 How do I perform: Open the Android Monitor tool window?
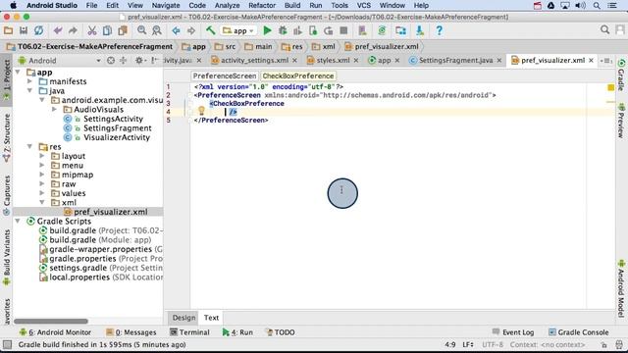click(55, 332)
